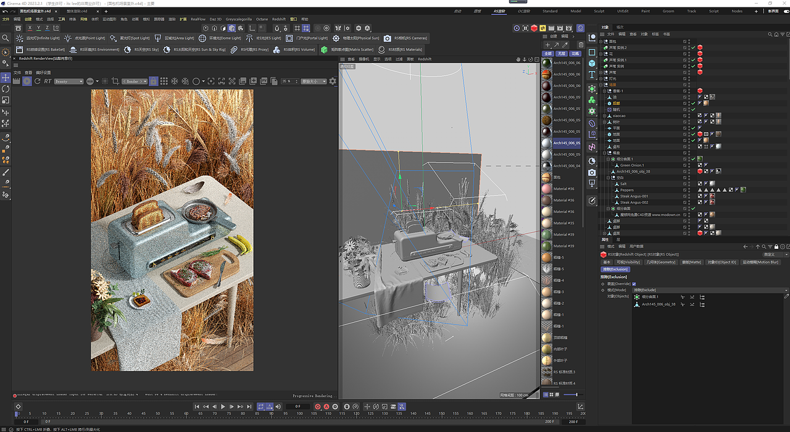
Task: Toggle the 启用[Override] checkbox in Exclusion settings
Action: [x=634, y=284]
